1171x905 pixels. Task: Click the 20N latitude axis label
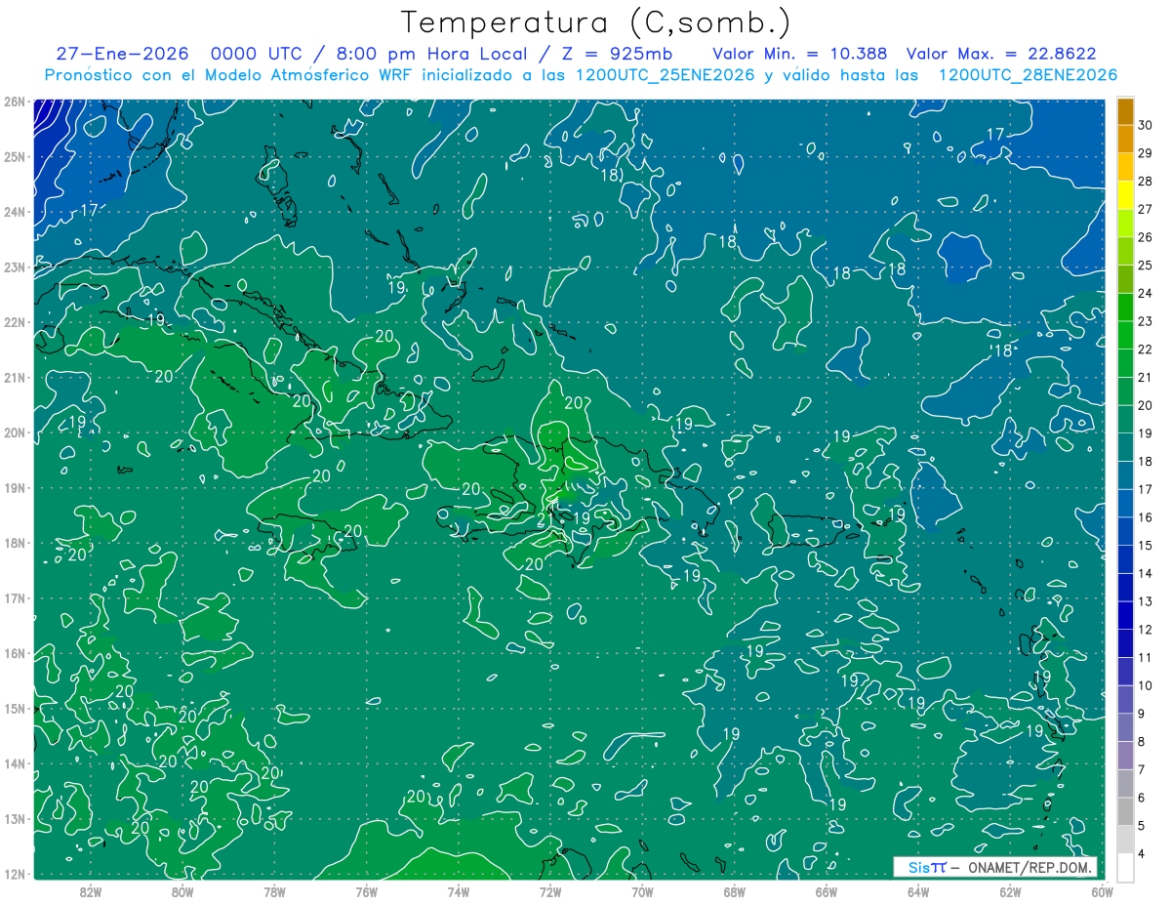15,432
